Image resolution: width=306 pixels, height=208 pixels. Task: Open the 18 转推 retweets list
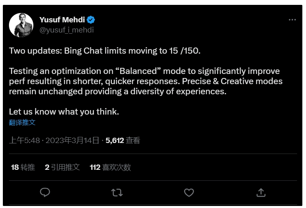coord(23,167)
